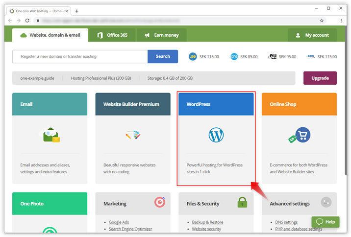
Task: Click Hosting Professional Plus (200 GB) text
Action: click(101, 78)
